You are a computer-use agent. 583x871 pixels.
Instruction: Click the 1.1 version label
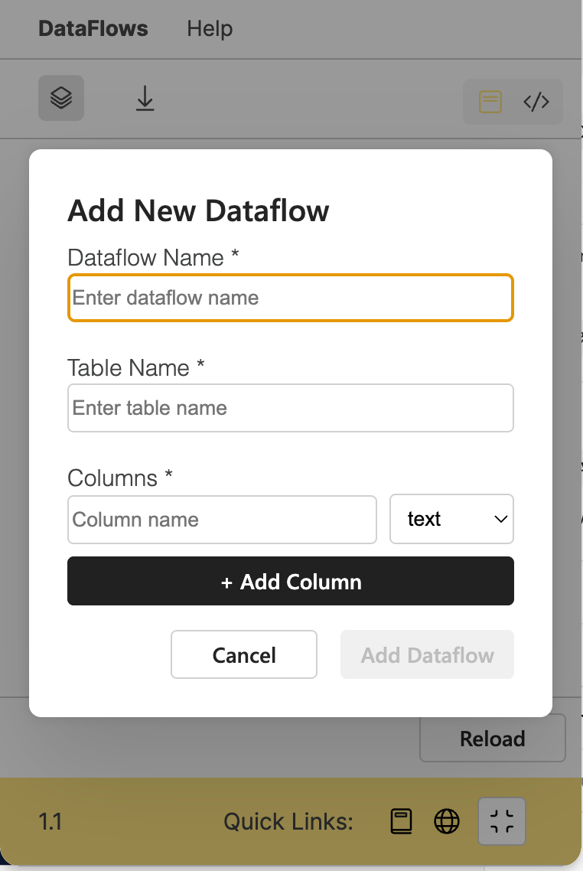50,821
